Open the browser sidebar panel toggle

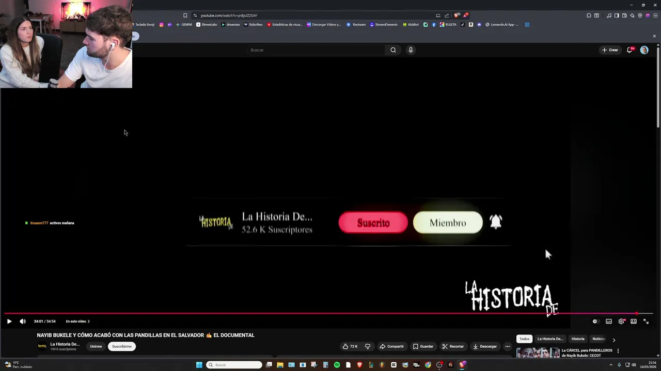(617, 15)
